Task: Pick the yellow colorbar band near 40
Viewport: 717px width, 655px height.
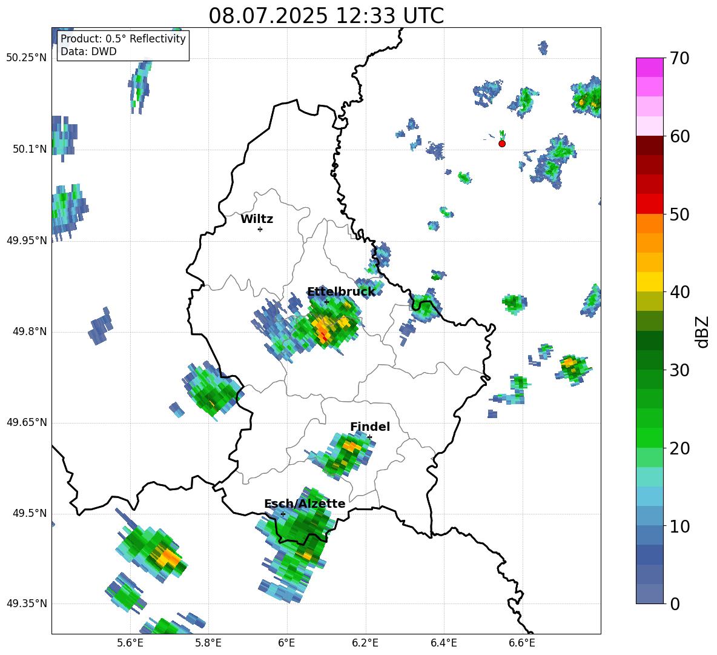Action: pyautogui.click(x=649, y=282)
